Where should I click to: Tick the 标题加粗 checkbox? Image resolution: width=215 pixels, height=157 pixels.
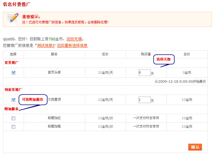(x=14, y=127)
